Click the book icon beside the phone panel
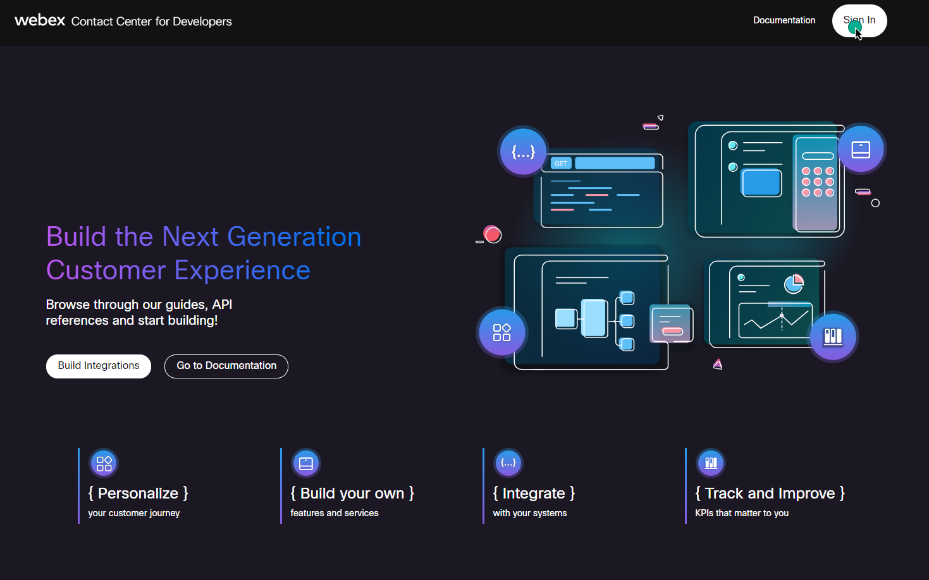 (861, 148)
